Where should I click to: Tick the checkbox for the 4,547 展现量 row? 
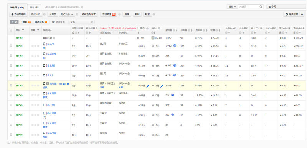pyautogui.click(x=11, y=65)
